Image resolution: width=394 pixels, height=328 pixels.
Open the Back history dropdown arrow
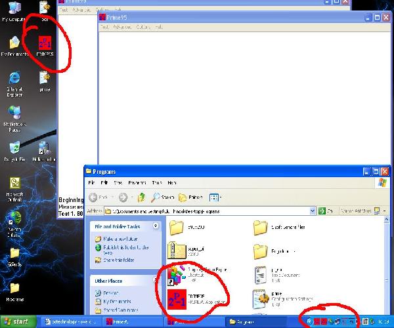click(112, 197)
